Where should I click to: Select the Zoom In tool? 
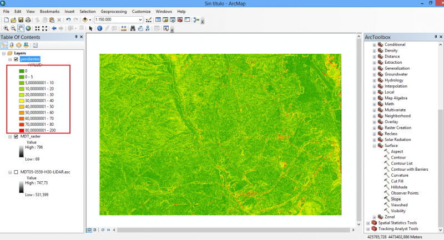point(6,28)
